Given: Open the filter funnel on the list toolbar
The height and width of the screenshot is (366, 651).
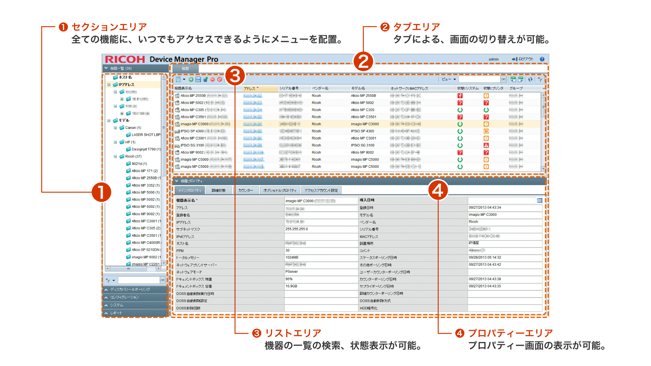Looking at the screenshot, I should 540,80.
